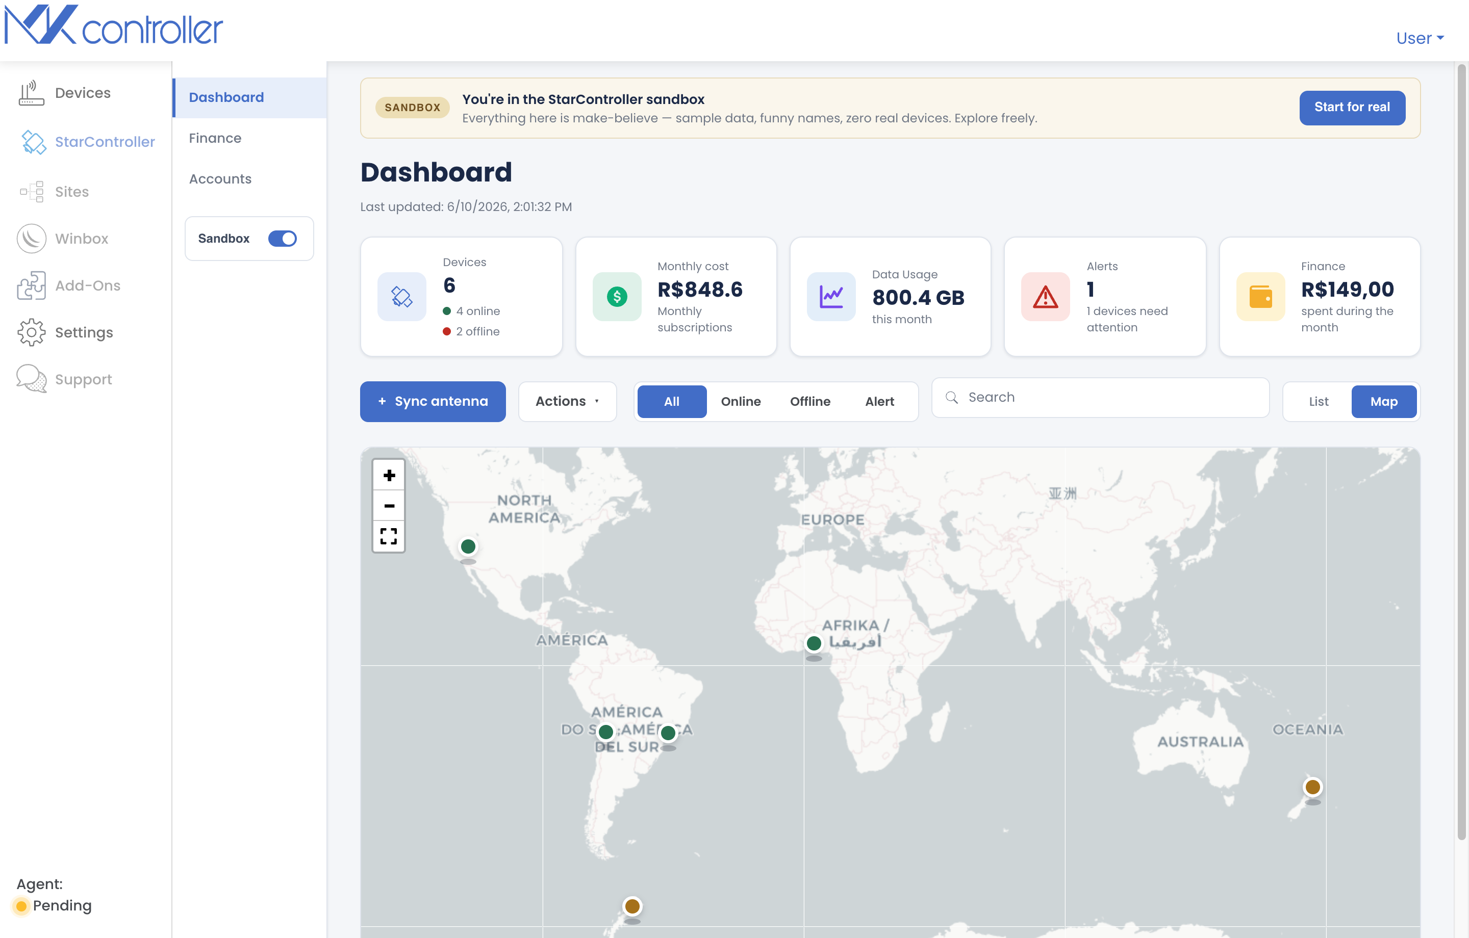
Task: Zoom out on the map
Action: pos(389,506)
